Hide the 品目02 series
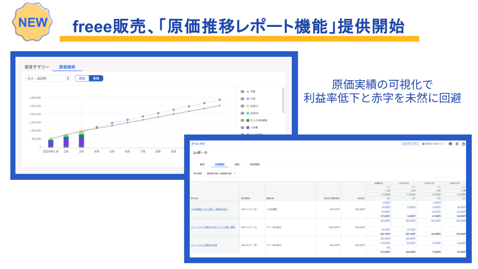The height and width of the screenshot is (269, 478). pyautogui.click(x=242, y=113)
